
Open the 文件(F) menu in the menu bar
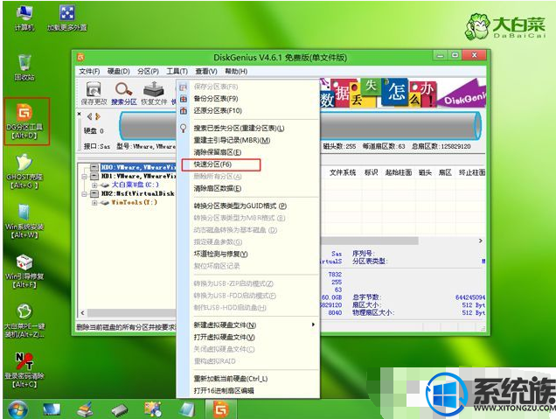coord(88,71)
